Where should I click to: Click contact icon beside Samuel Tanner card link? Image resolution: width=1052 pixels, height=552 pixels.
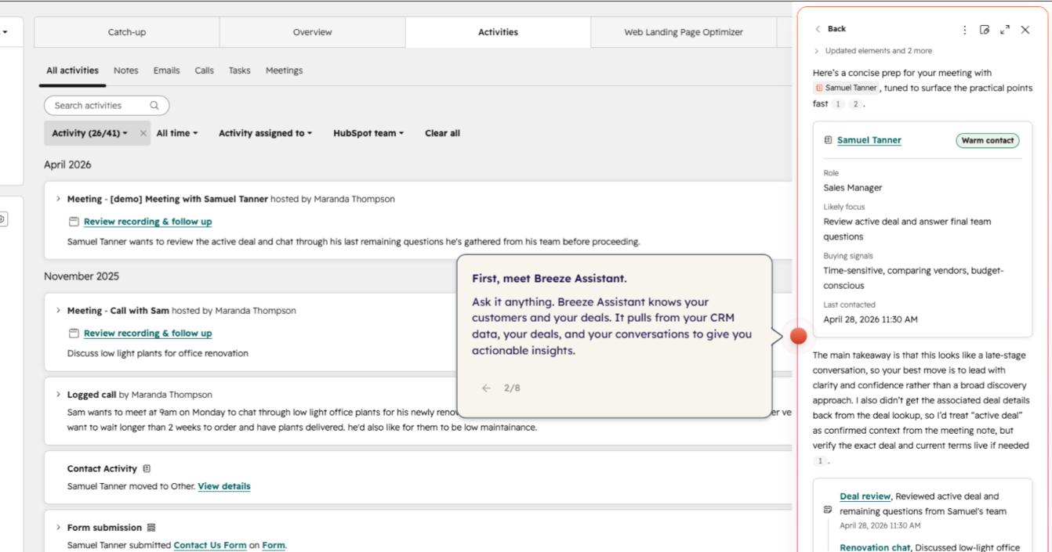[828, 140]
